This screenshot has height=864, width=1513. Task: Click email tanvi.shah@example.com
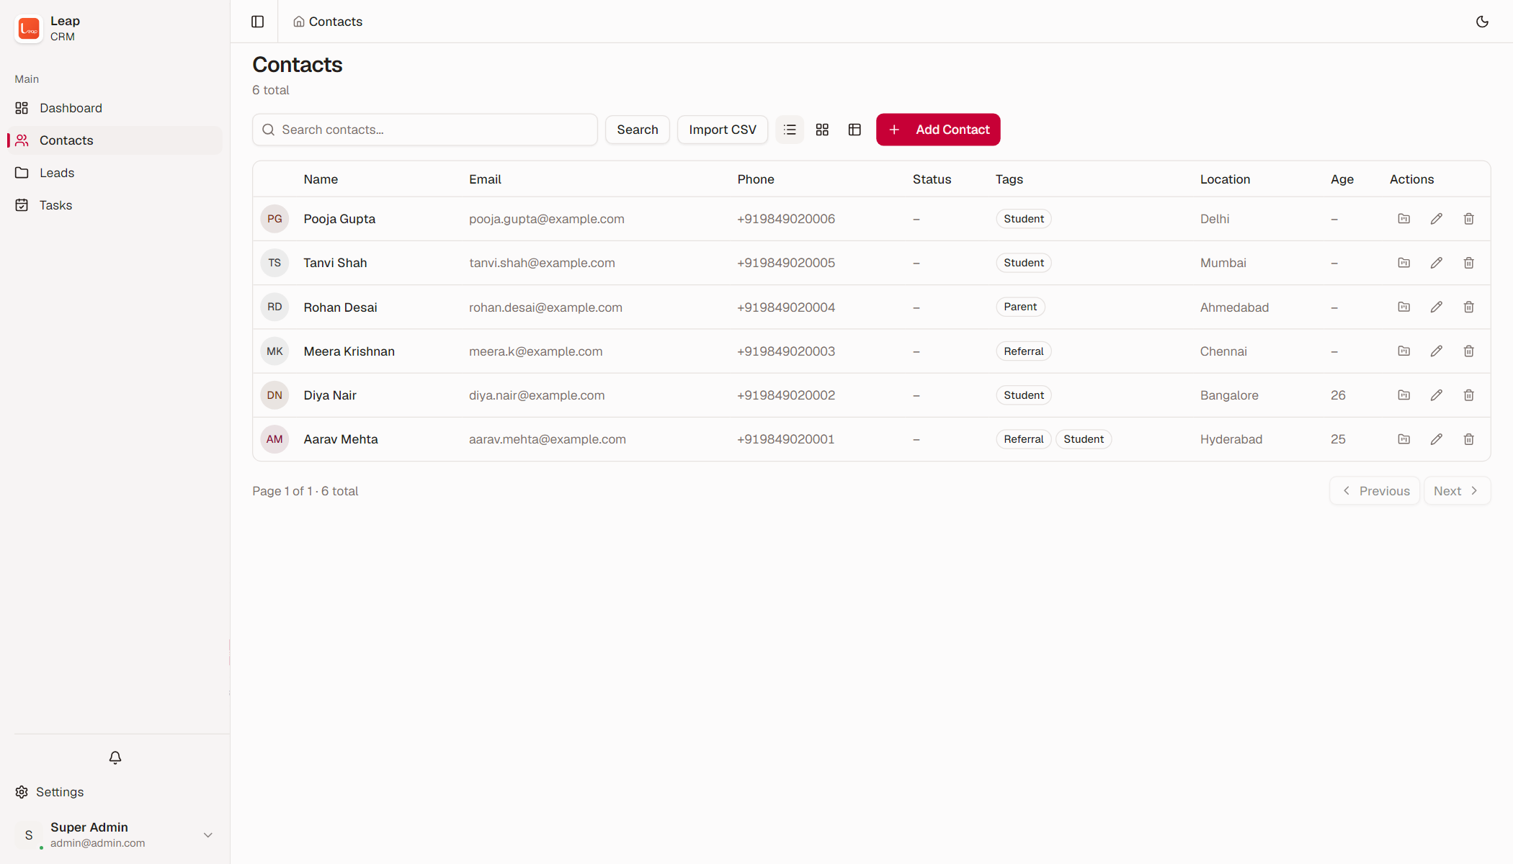(542, 263)
